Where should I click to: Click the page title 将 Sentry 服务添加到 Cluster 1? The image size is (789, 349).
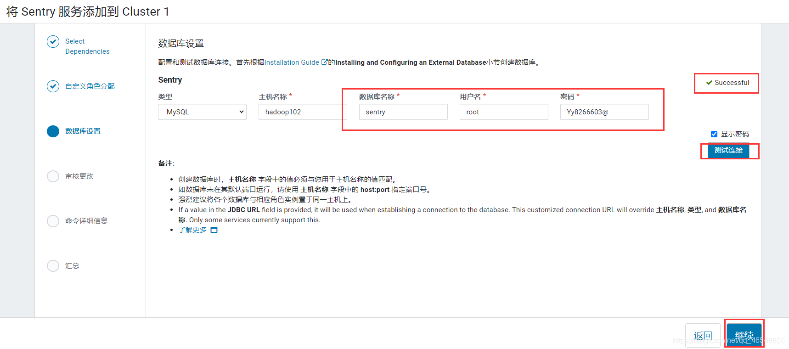pyautogui.click(x=88, y=11)
